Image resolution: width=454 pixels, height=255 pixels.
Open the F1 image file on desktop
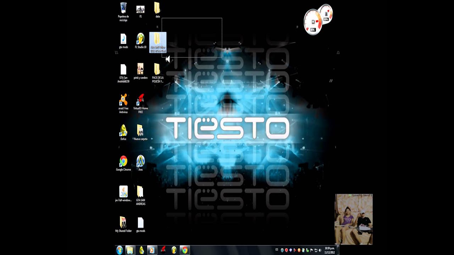click(x=140, y=11)
